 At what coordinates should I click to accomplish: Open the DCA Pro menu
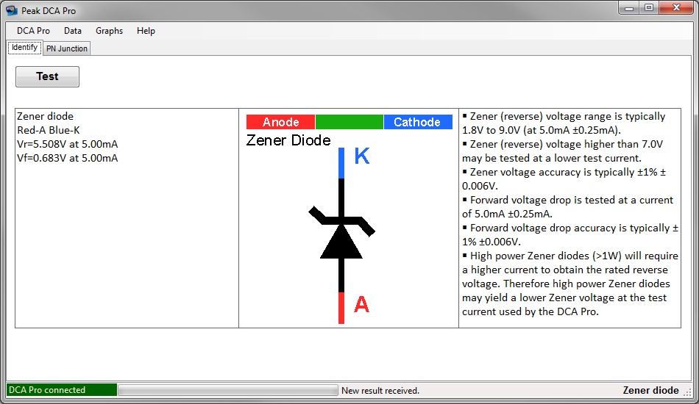(33, 31)
